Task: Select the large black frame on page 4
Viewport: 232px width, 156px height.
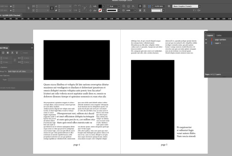Action: pyautogui.click(x=76, y=60)
